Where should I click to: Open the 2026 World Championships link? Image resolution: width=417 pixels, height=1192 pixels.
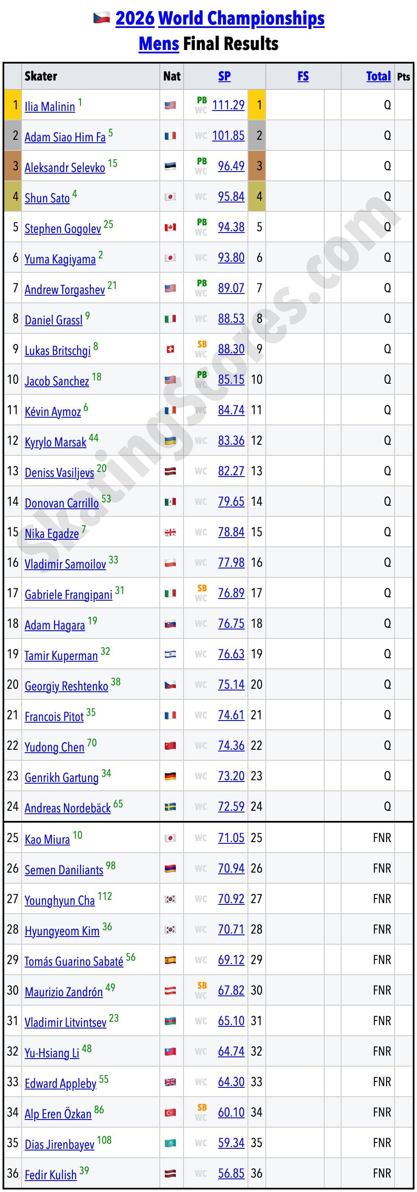220,19
